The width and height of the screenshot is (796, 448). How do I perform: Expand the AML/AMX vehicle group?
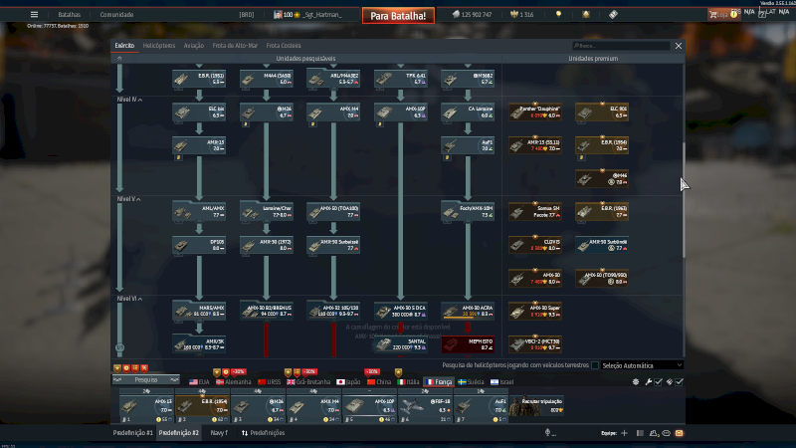[199, 212]
